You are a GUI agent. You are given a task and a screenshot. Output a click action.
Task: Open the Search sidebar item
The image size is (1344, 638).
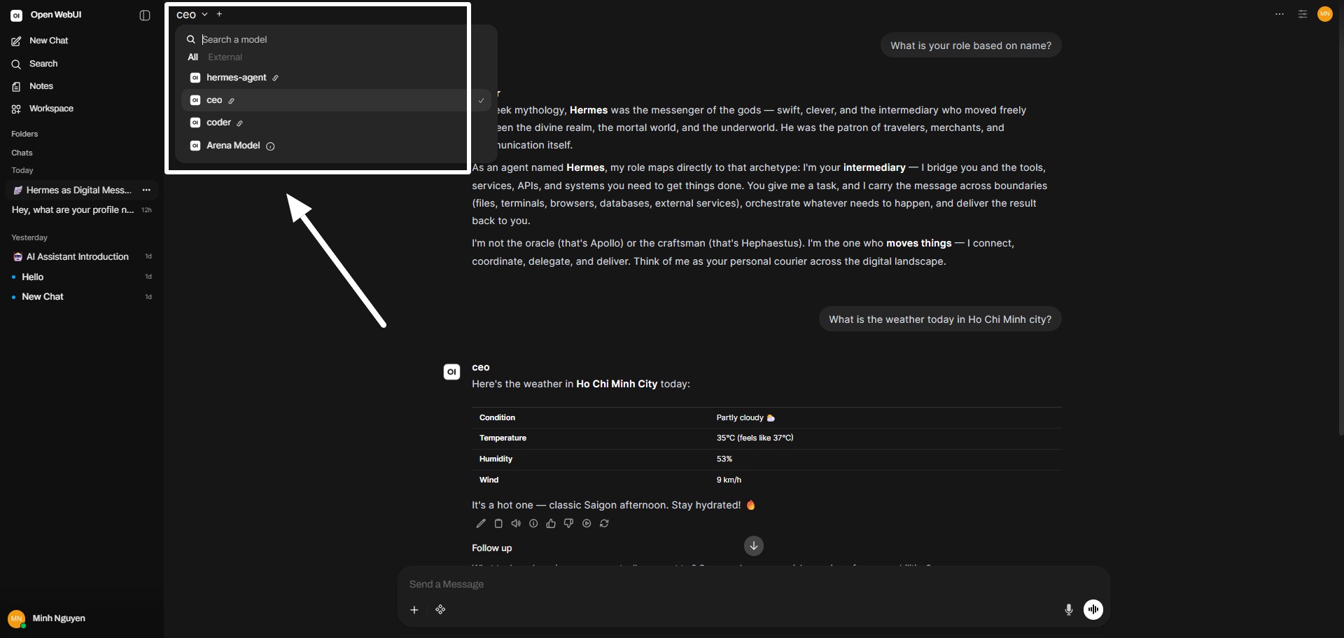coord(42,63)
